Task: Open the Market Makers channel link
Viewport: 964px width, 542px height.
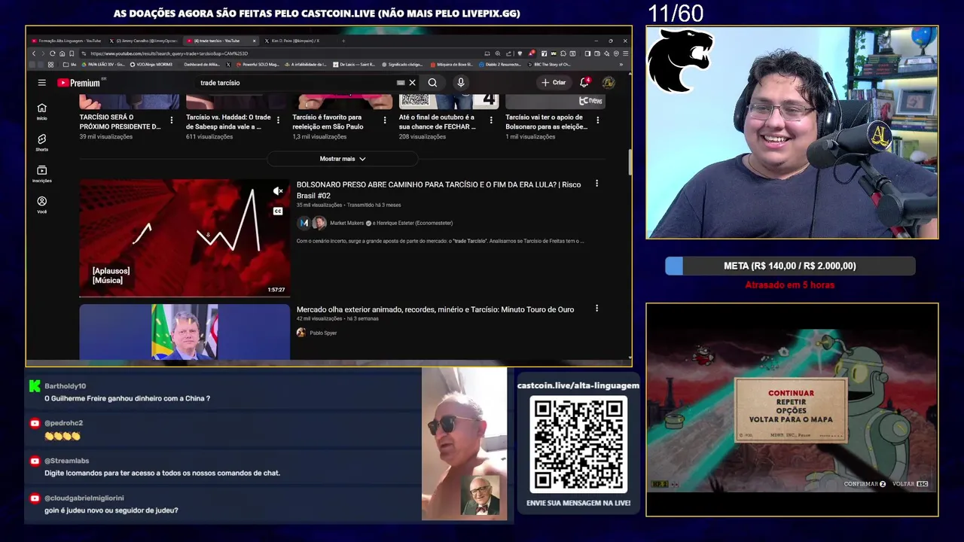Action: 348,223
